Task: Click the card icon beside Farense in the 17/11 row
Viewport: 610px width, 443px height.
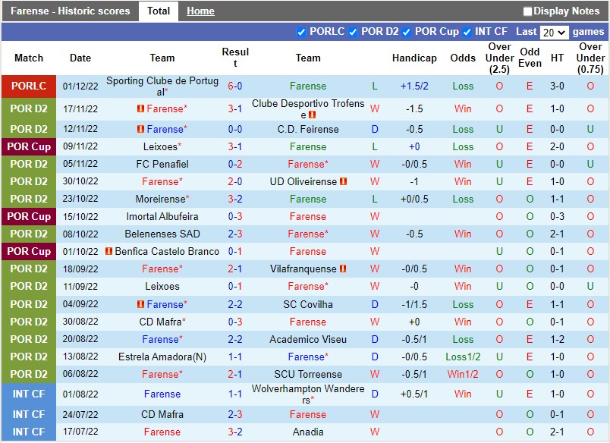Action: click(x=139, y=108)
